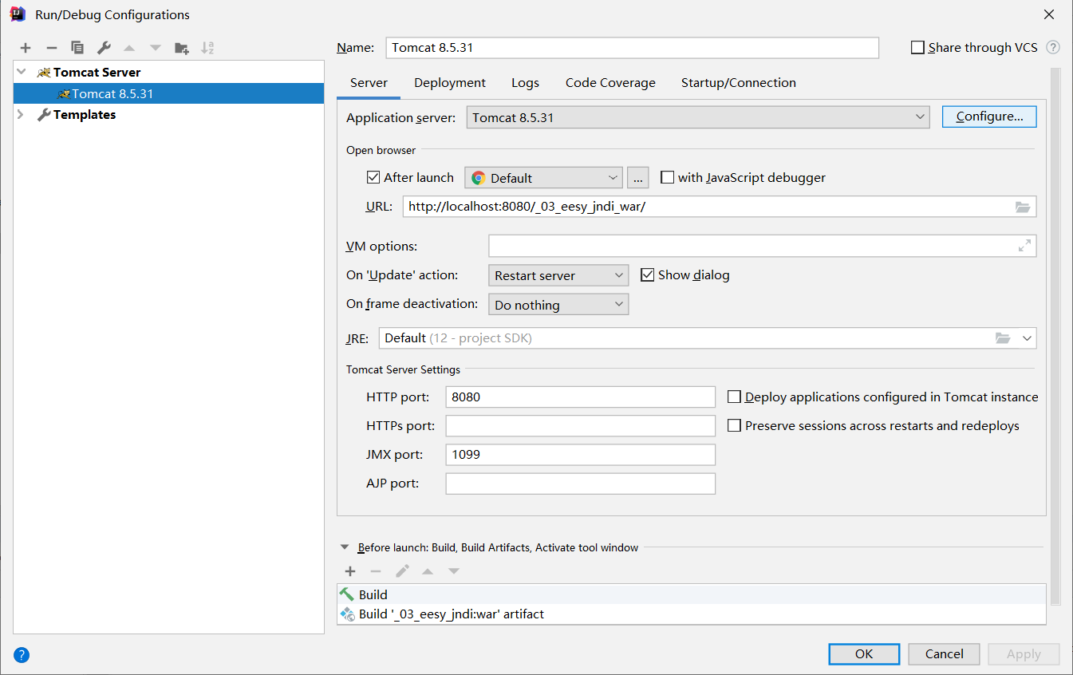Switch to the Server tab

tap(369, 83)
